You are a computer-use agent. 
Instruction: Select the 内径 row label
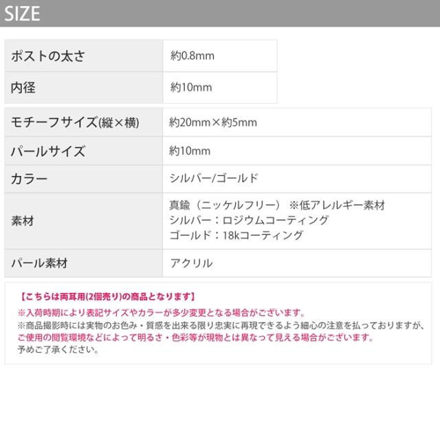[23, 87]
